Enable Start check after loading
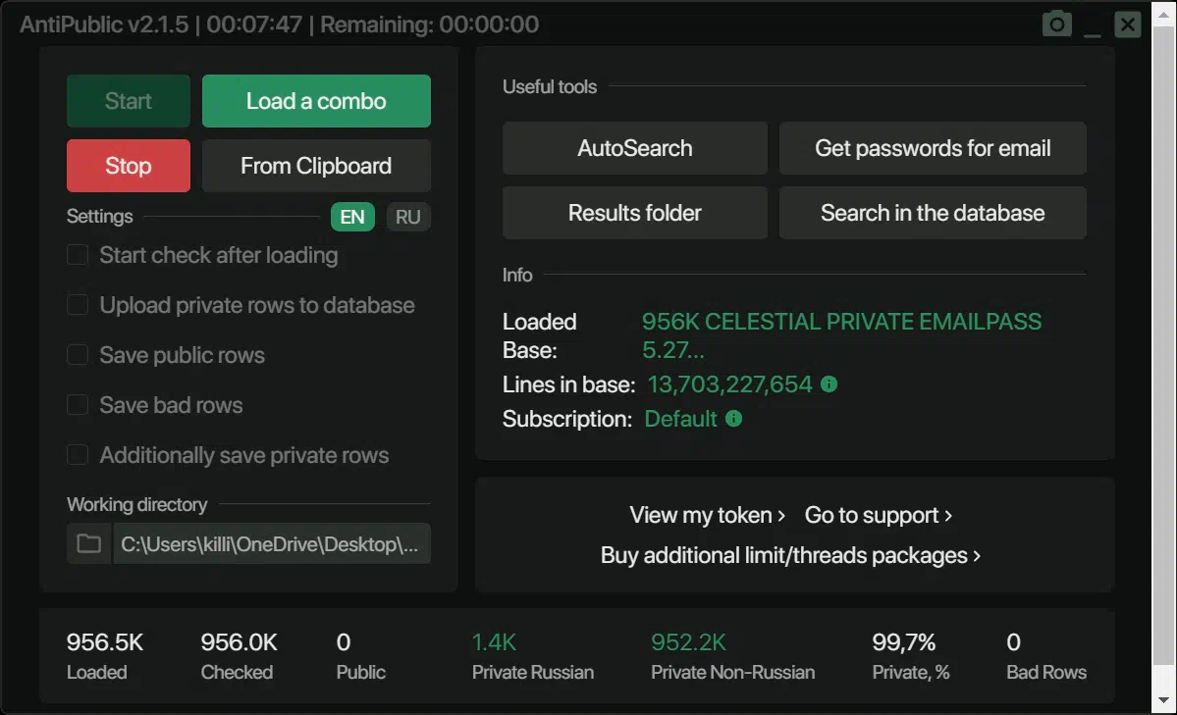The image size is (1177, 715). click(78, 255)
